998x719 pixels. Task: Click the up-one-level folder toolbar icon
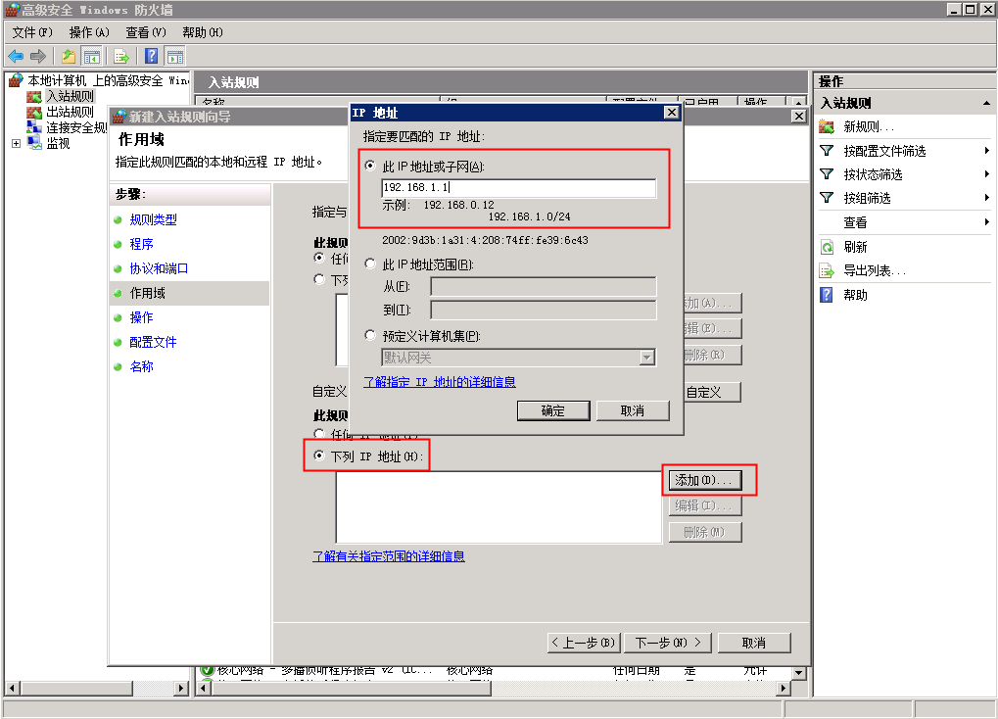click(69, 56)
